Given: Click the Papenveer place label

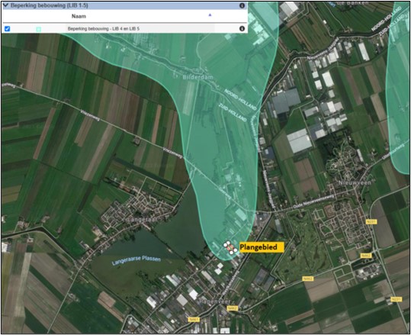Looking at the screenshot, I should (214, 301).
